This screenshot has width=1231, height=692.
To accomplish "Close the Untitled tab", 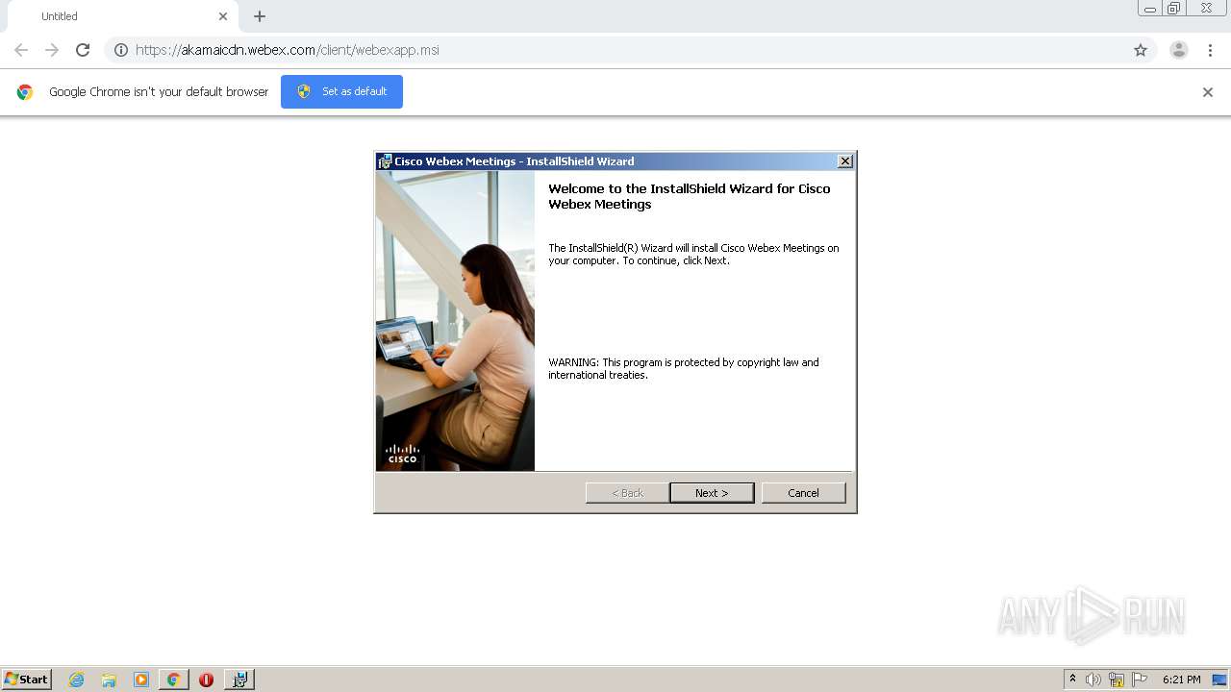I will tap(223, 16).
